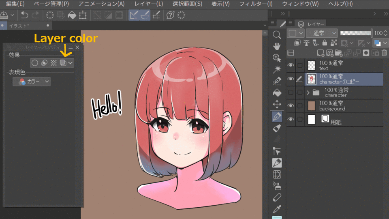The width and height of the screenshot is (389, 219).
Task: Hide the text layer via eye icon
Action: coord(291,66)
